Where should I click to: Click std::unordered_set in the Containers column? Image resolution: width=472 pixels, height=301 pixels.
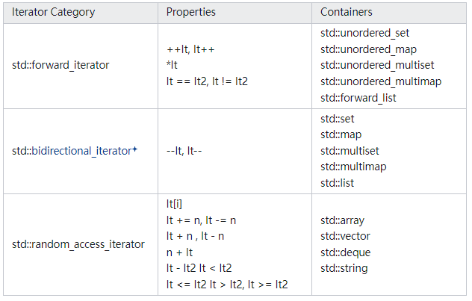364,33
